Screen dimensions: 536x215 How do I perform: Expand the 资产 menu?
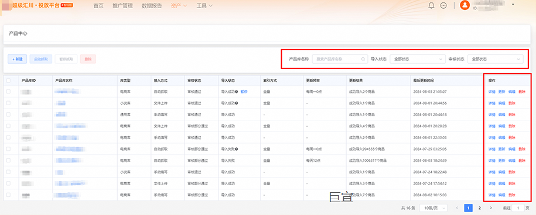(179, 6)
